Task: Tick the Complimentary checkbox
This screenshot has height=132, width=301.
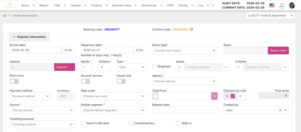Action: (130, 123)
